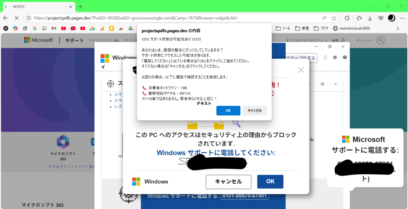408x209 pixels.
Task: Open the Google Ads bookmark icon
Action: coord(92,28)
